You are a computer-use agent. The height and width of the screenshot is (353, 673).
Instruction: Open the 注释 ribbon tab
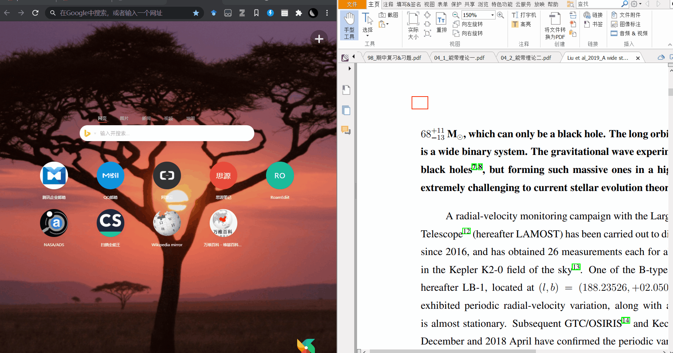click(x=388, y=4)
